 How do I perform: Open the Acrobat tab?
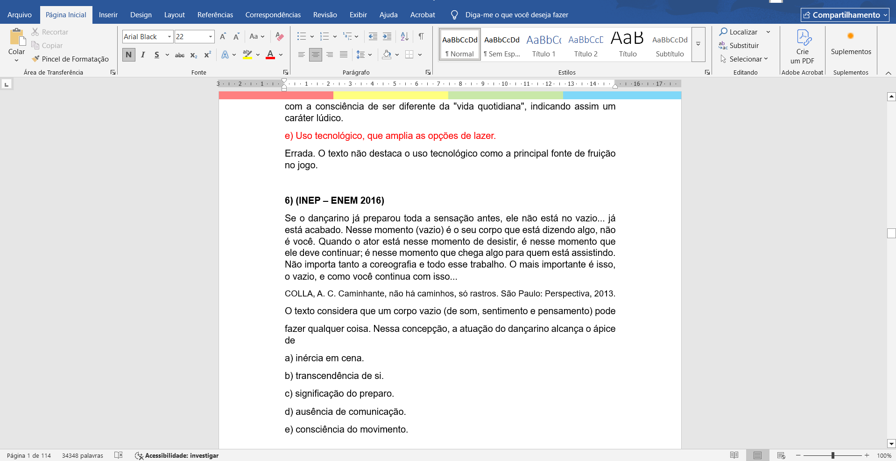pyautogui.click(x=423, y=15)
